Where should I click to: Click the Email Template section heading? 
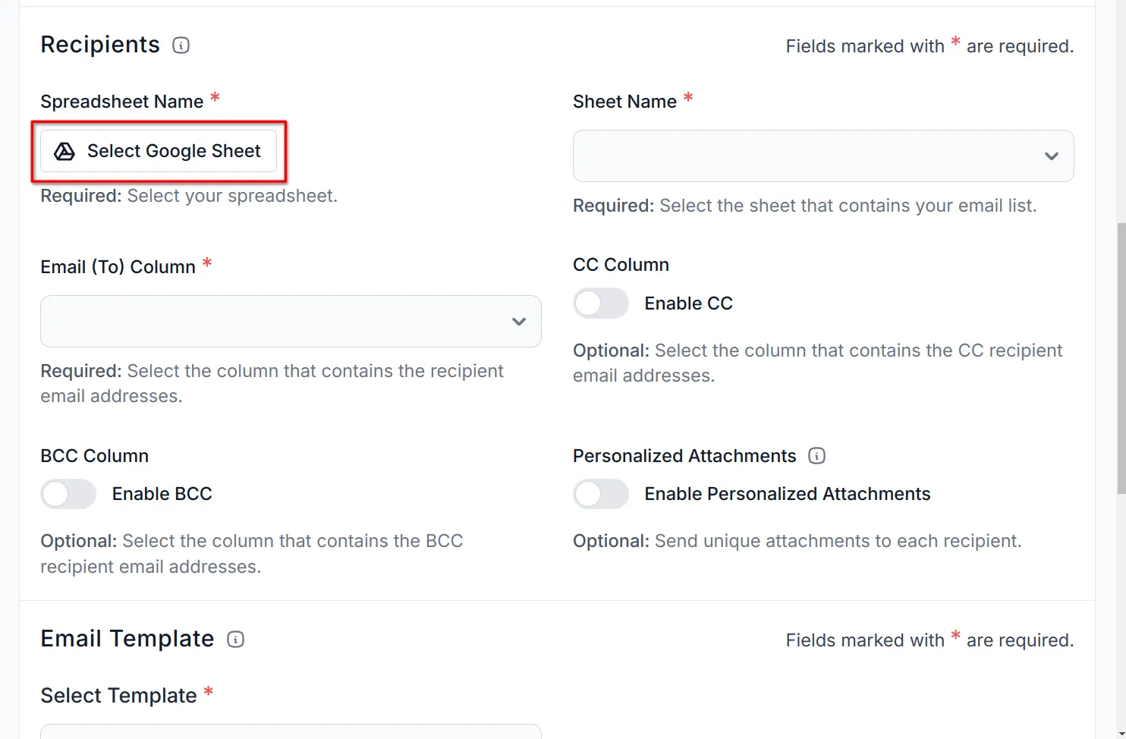click(x=127, y=638)
